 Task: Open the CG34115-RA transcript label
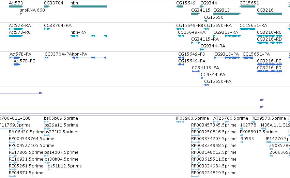205,39
